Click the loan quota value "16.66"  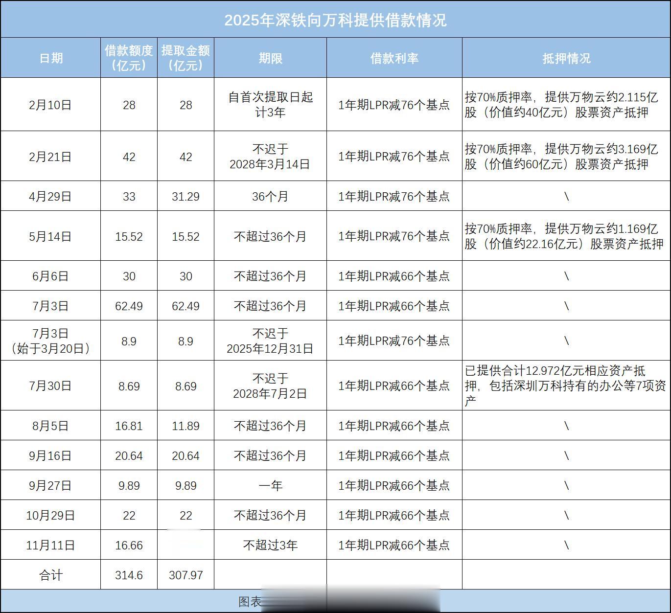[x=129, y=545]
